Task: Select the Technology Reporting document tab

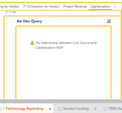Action: pos(24,109)
